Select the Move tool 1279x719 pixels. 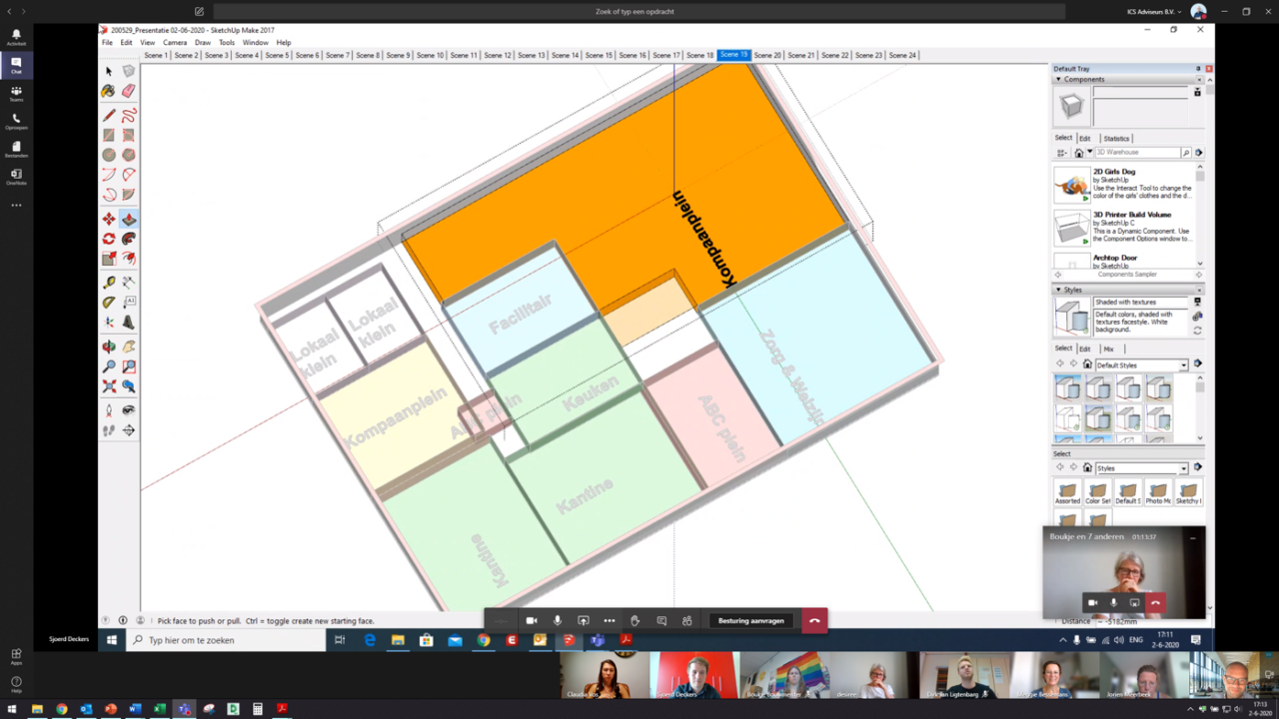coord(109,219)
